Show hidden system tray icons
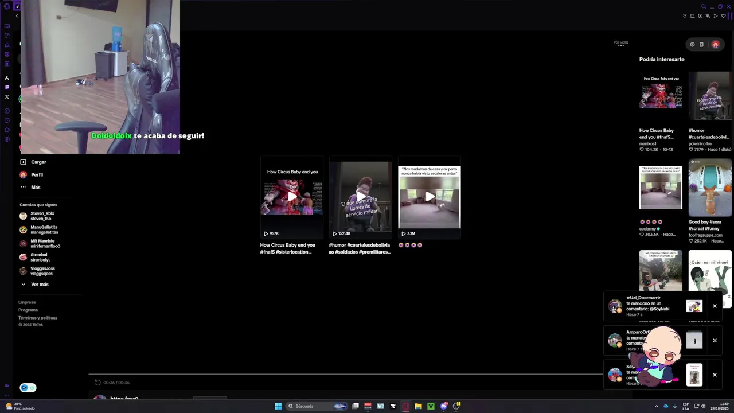 [x=657, y=406]
